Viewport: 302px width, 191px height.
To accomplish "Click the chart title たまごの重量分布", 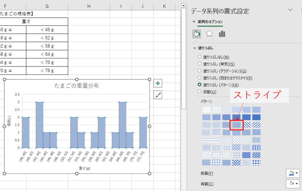I will coord(77,86).
